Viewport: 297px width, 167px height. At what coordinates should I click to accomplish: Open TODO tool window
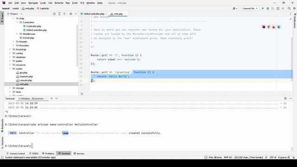point(34,154)
